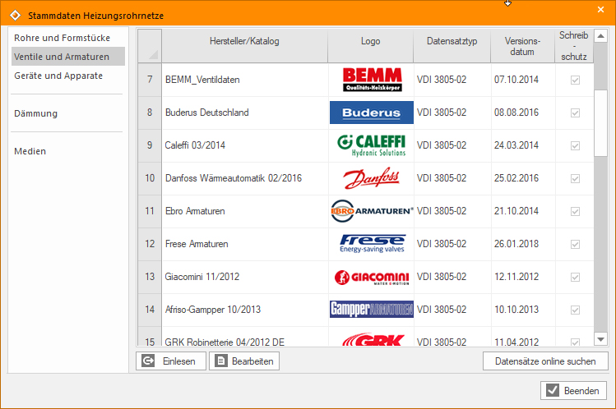Click the Frese Energy-saving valves logo
The image size is (616, 409).
372,244
